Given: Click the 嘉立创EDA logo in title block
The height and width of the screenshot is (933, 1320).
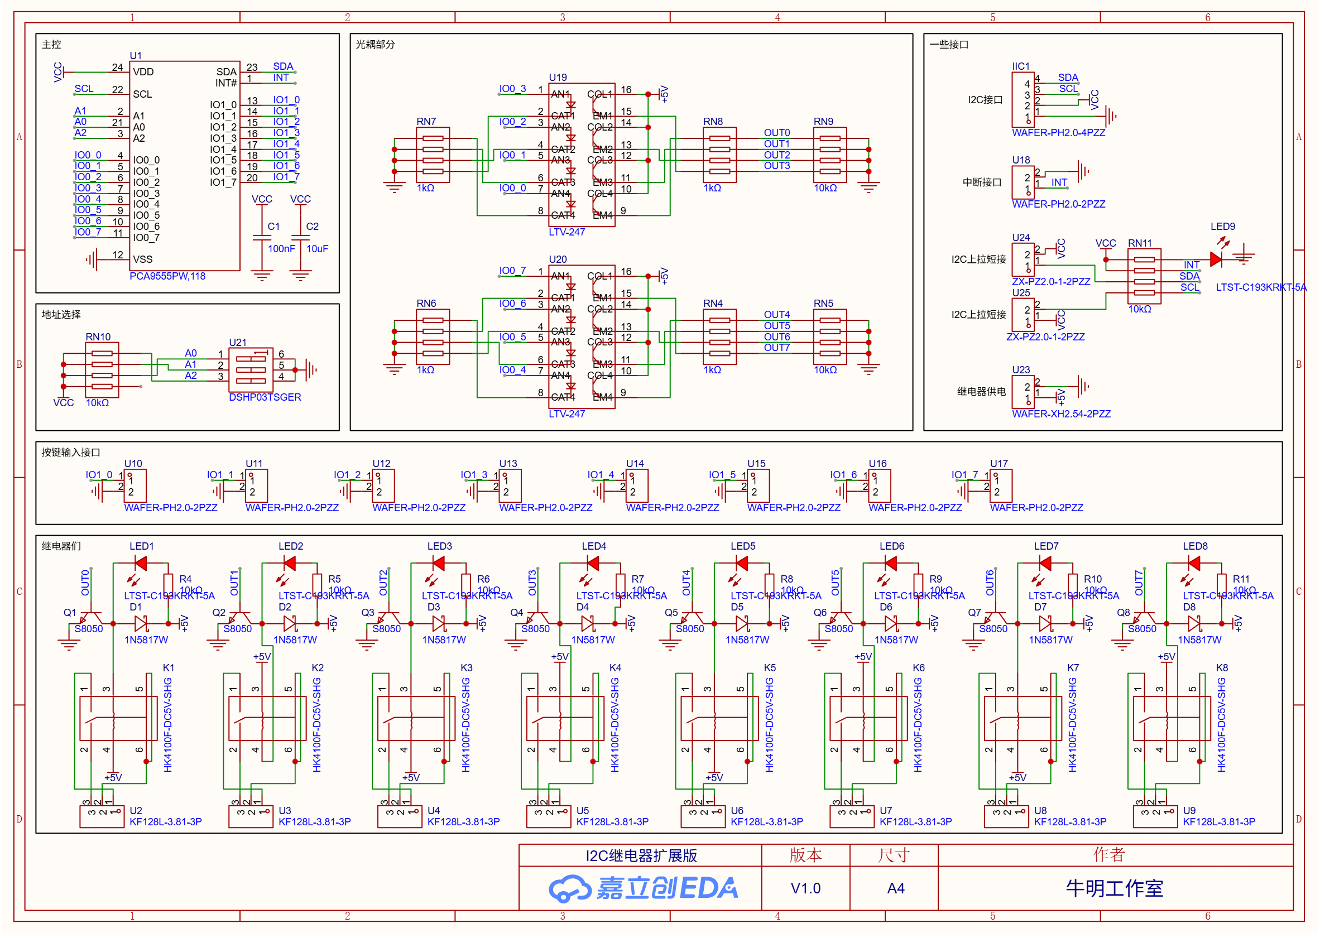Looking at the screenshot, I should (643, 889).
